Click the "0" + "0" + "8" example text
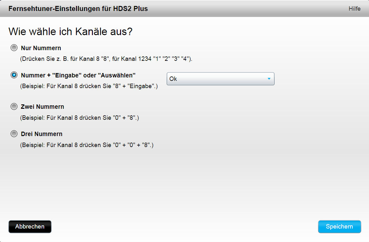The height and width of the screenshot is (242, 369). point(87,145)
